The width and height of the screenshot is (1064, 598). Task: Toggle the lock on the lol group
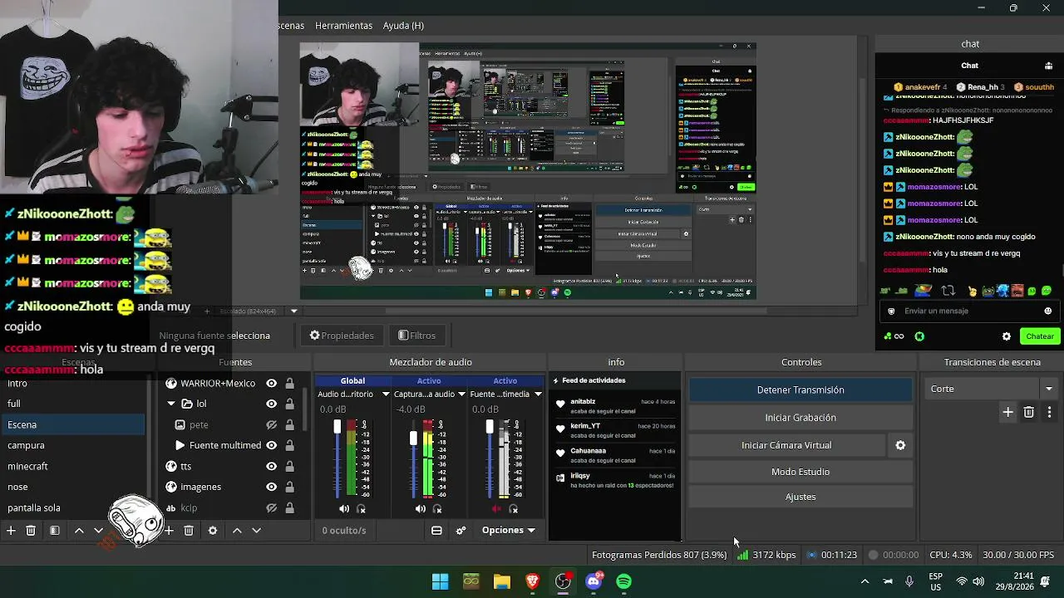(x=289, y=404)
